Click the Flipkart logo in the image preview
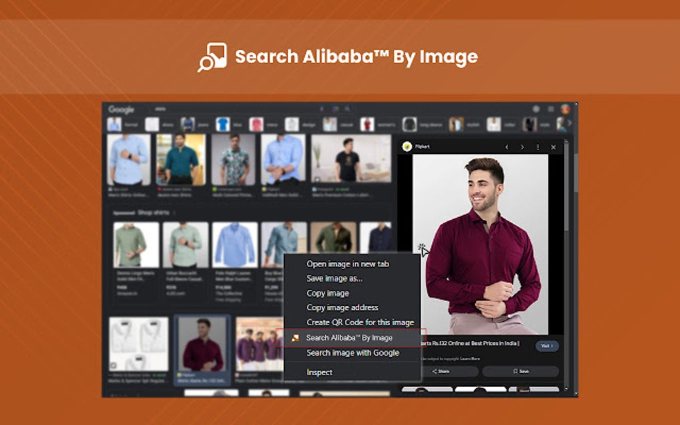 coord(408,147)
